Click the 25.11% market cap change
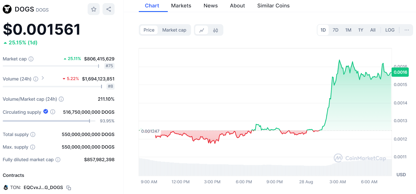Image resolution: width=416 pixels, height=194 pixels. [72, 59]
